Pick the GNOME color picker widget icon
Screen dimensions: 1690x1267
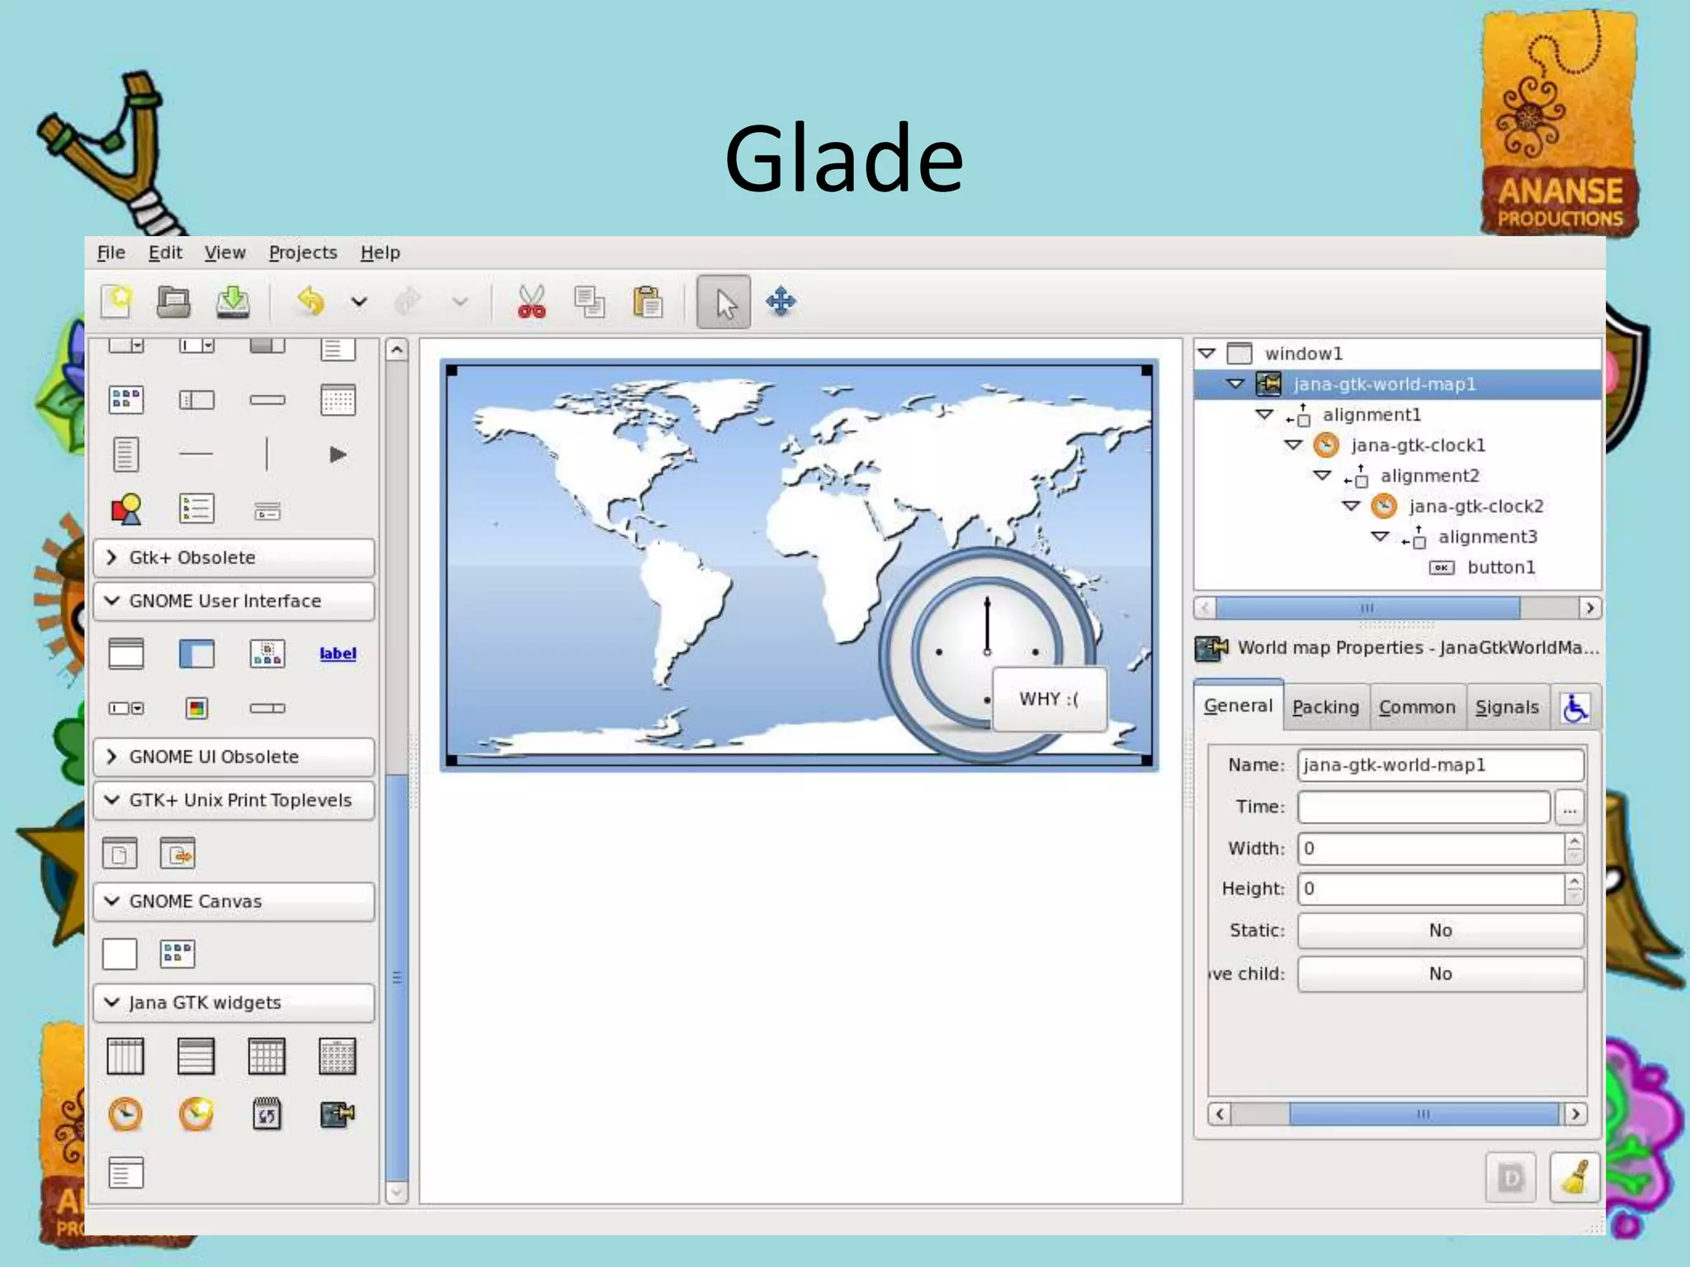[x=196, y=709]
